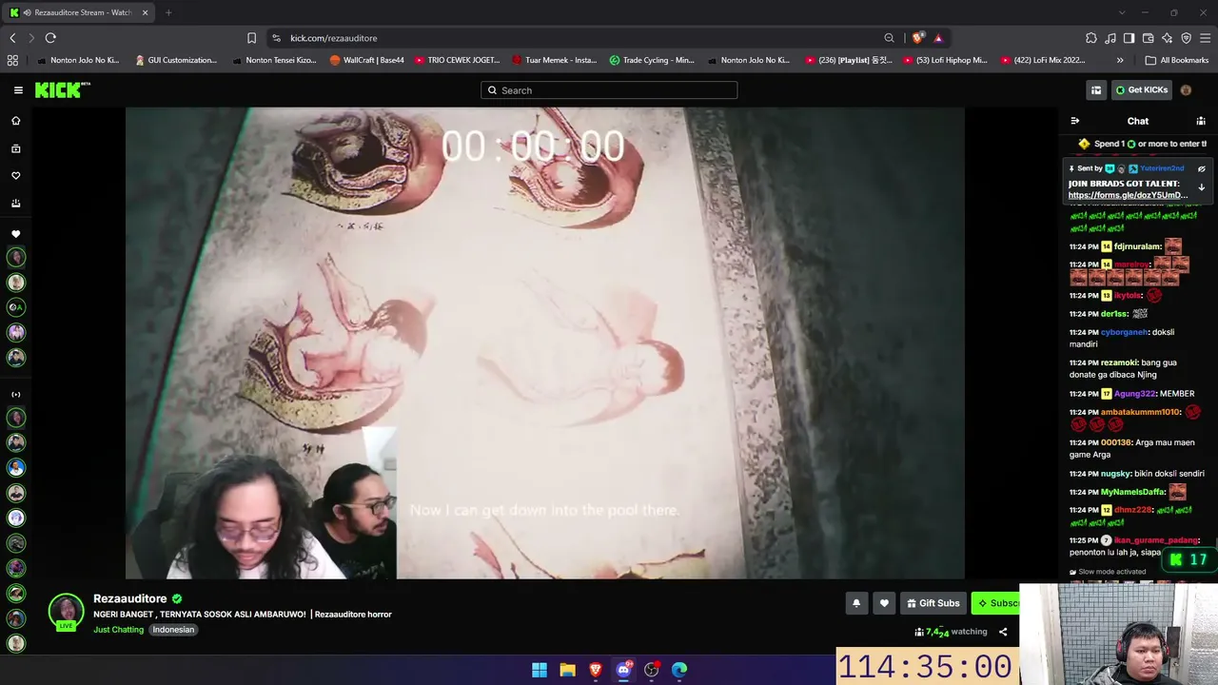The image size is (1218, 685).
Task: Show hidden bookmarks with the overflow chevron
Action: (1120, 60)
